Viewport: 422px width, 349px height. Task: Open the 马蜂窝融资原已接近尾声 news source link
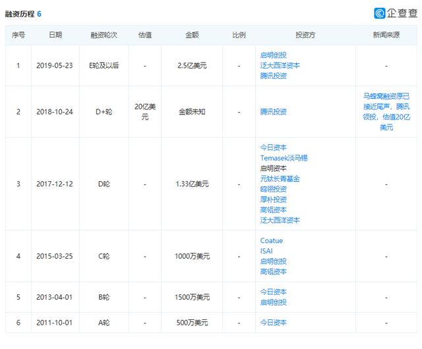click(x=386, y=111)
